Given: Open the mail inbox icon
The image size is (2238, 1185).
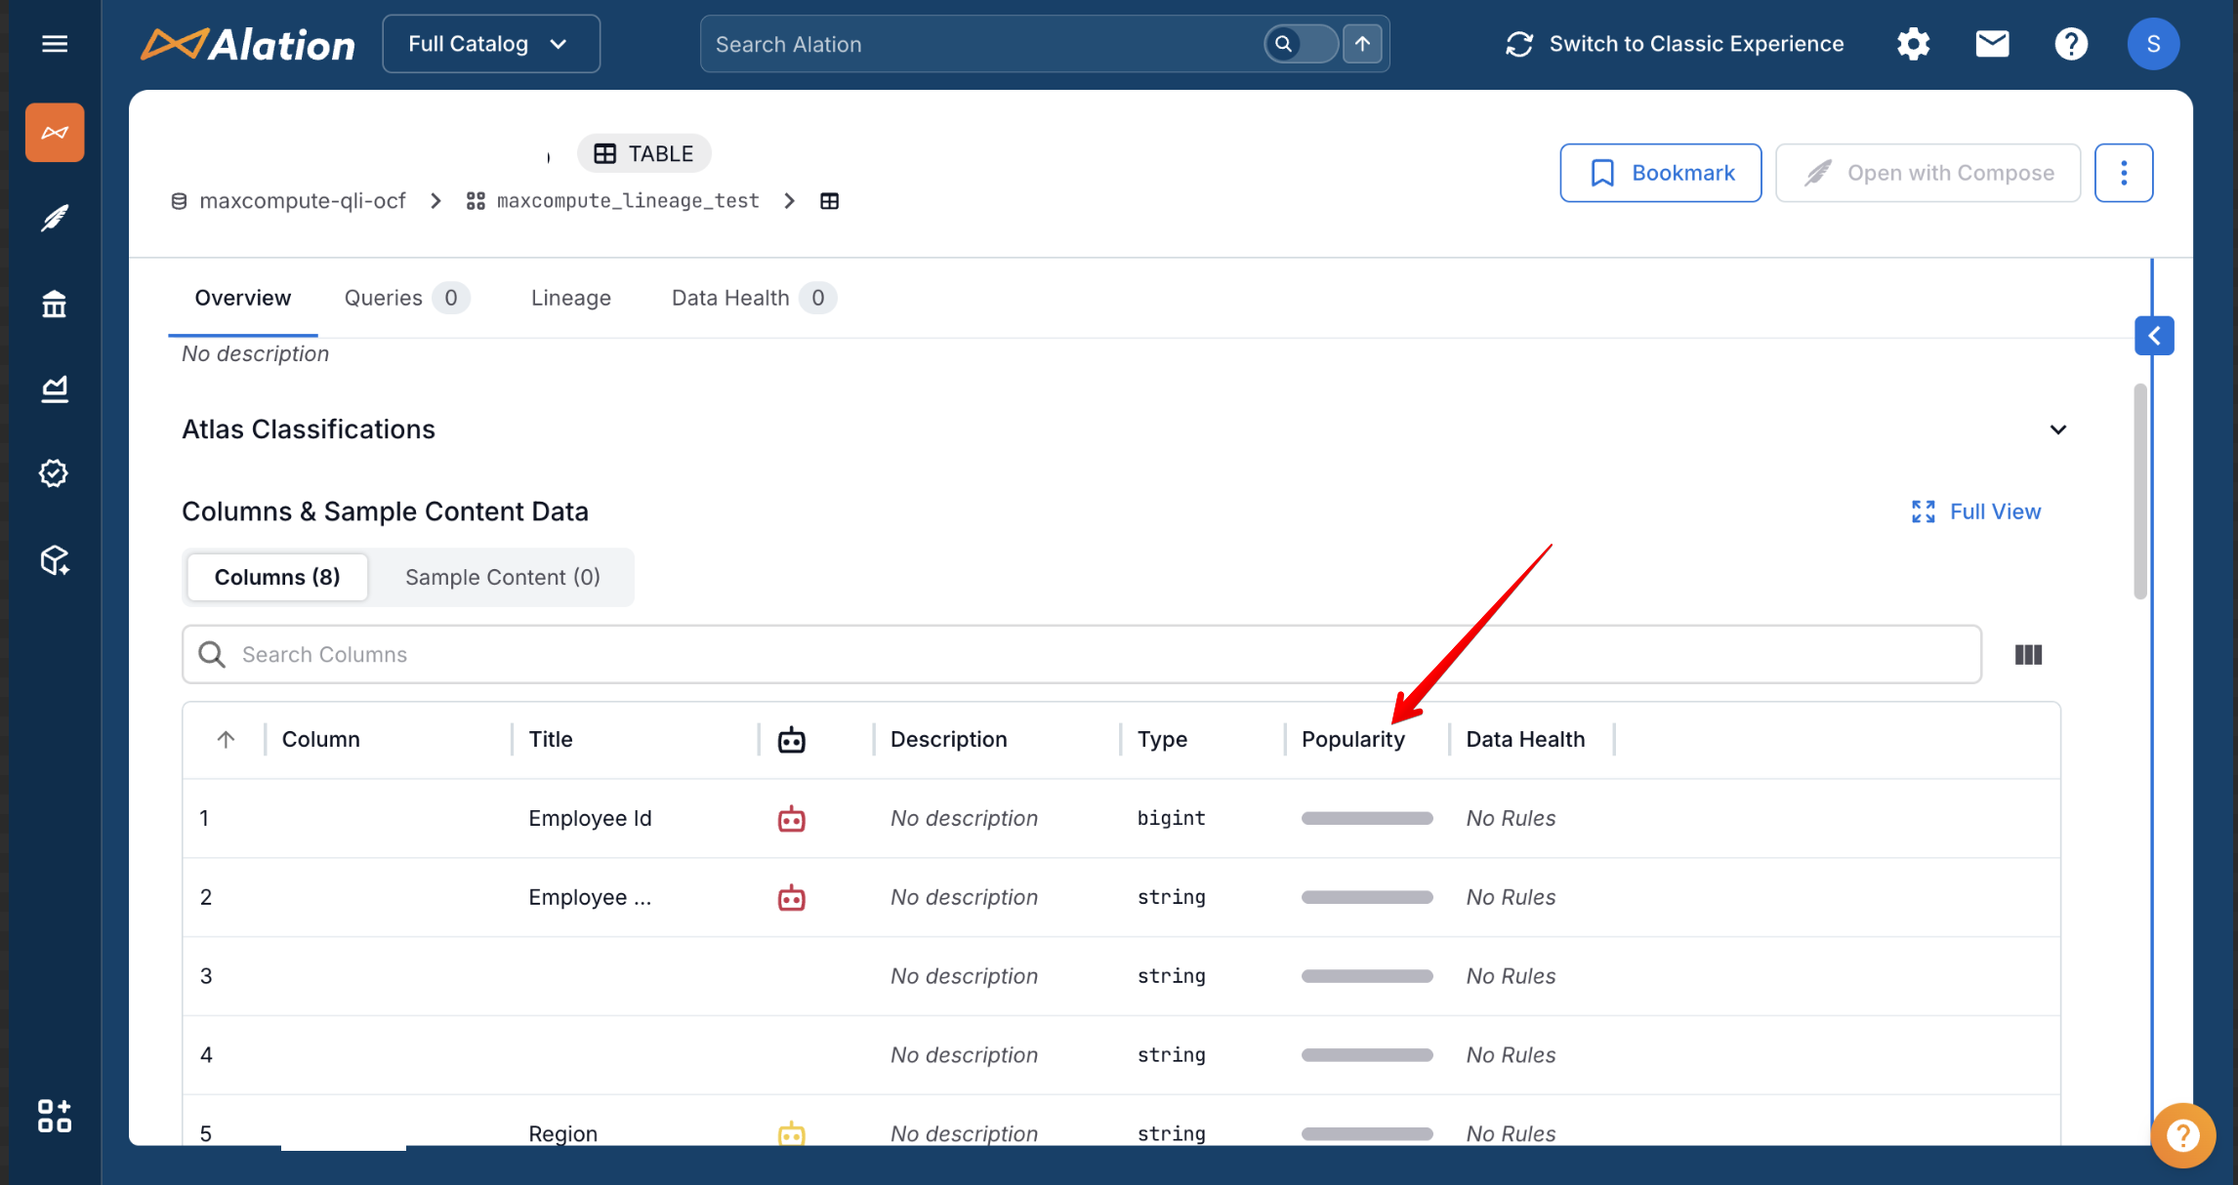Looking at the screenshot, I should 1992,44.
